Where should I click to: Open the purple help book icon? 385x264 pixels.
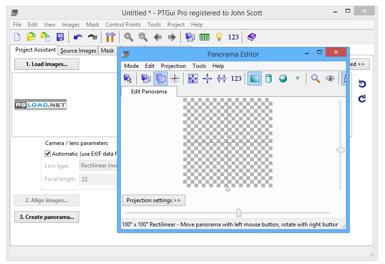252,37
